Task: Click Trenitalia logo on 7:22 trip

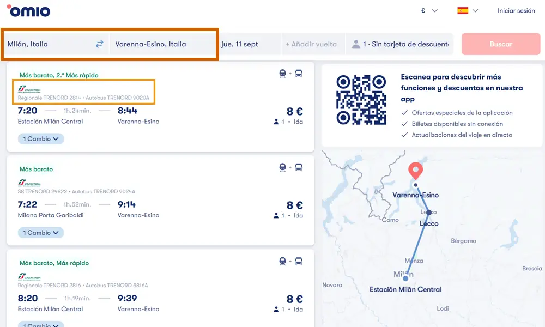Action: (29, 183)
